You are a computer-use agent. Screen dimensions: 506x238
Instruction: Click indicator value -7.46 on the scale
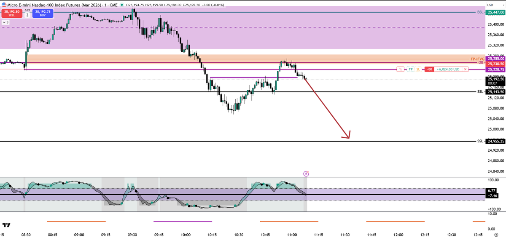(x=493, y=196)
